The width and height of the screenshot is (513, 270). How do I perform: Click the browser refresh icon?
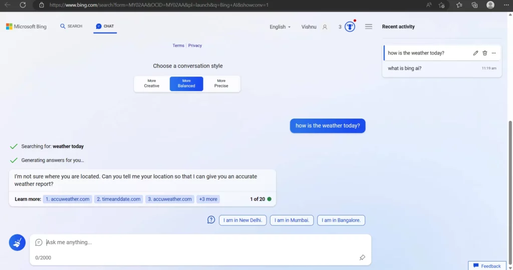23,5
